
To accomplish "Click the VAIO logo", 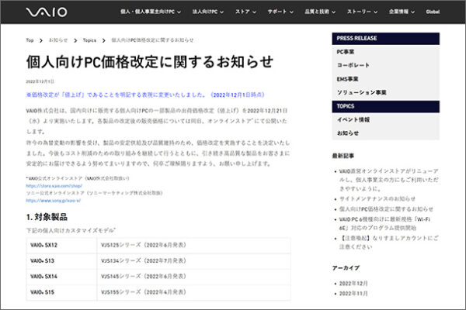I will [47, 12].
